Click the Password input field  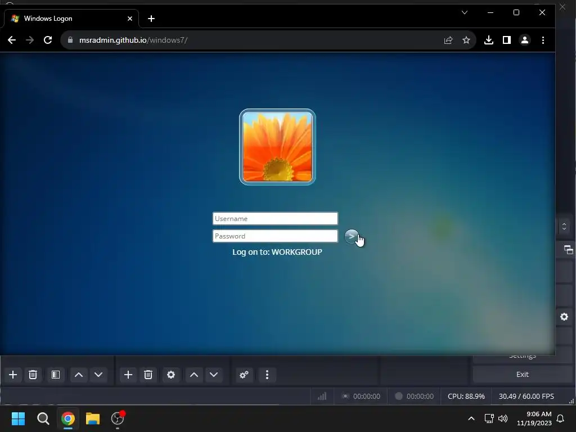coord(274,236)
